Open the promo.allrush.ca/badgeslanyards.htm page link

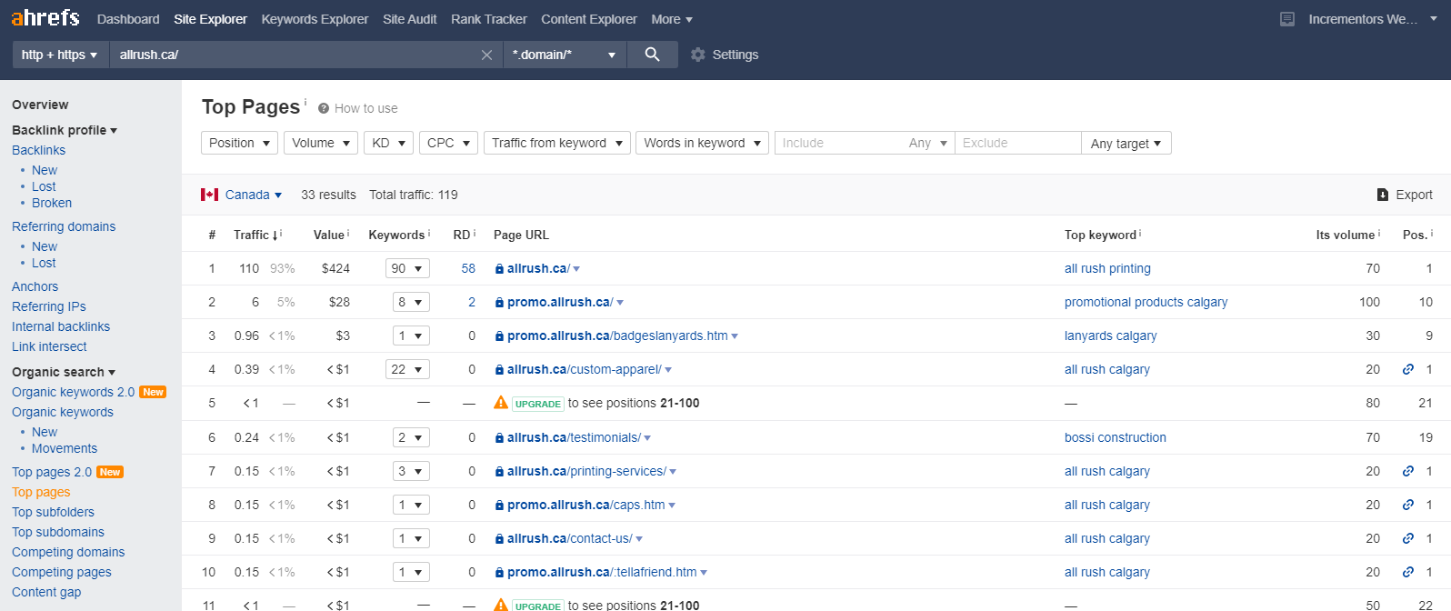pyautogui.click(x=617, y=336)
